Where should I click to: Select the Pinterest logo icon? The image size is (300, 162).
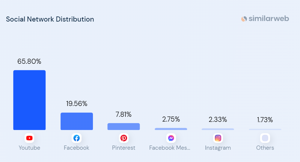pos(124,138)
